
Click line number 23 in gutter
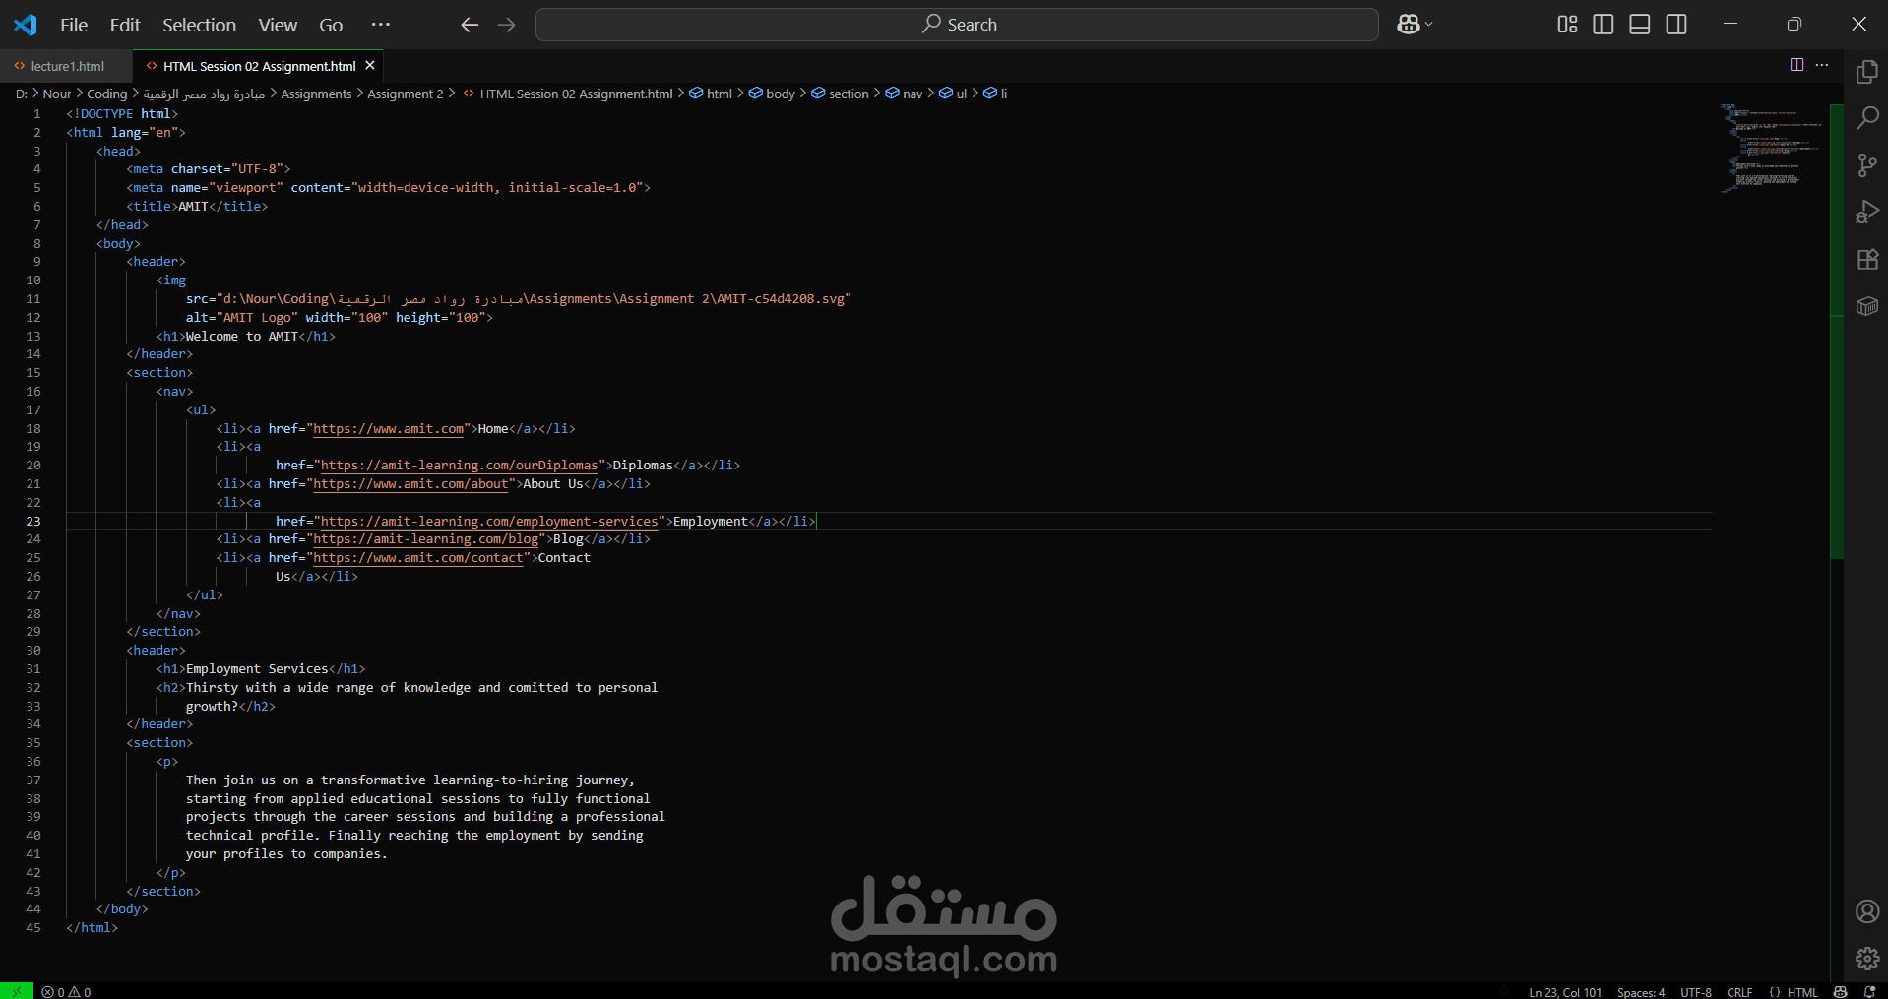coord(33,521)
